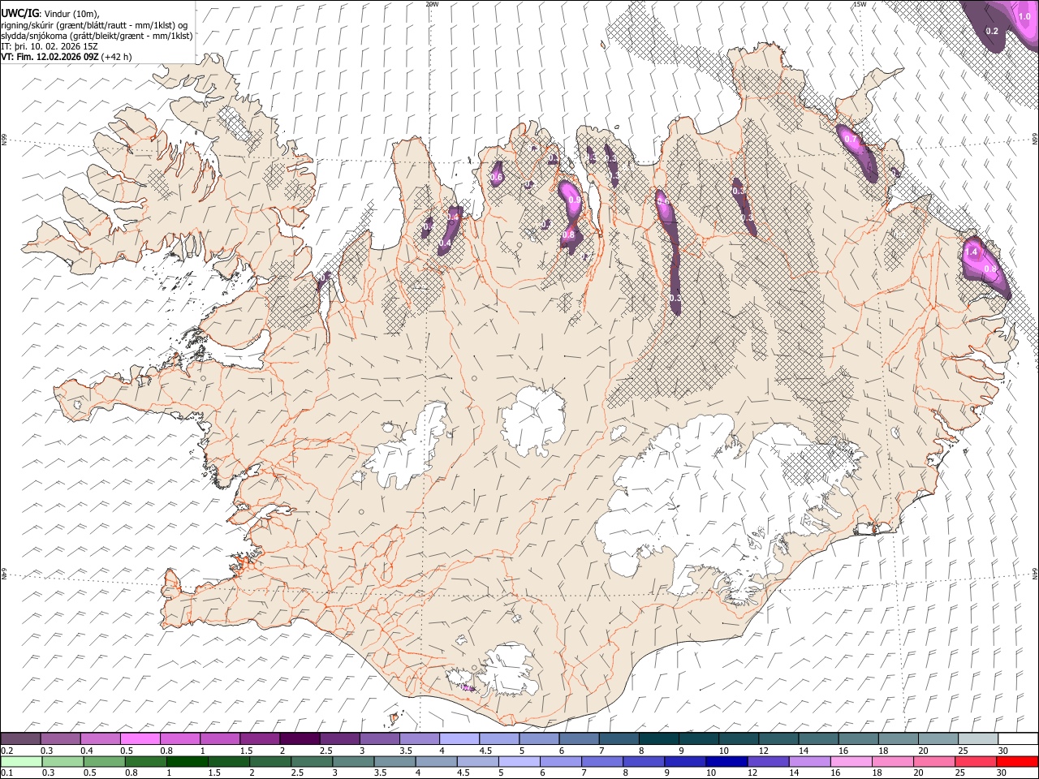The width and height of the screenshot is (1039, 779).
Task: Click the 'UWC/IG' title text
Action: pyautogui.click(x=20, y=14)
